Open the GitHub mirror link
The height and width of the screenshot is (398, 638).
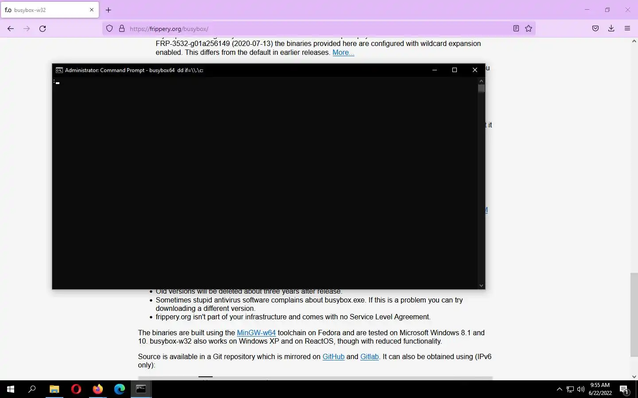coord(333,356)
